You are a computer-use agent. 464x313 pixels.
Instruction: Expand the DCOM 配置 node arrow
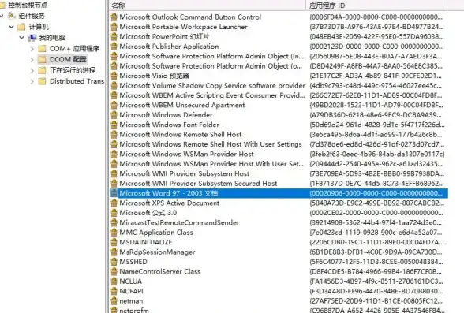coord(32,59)
